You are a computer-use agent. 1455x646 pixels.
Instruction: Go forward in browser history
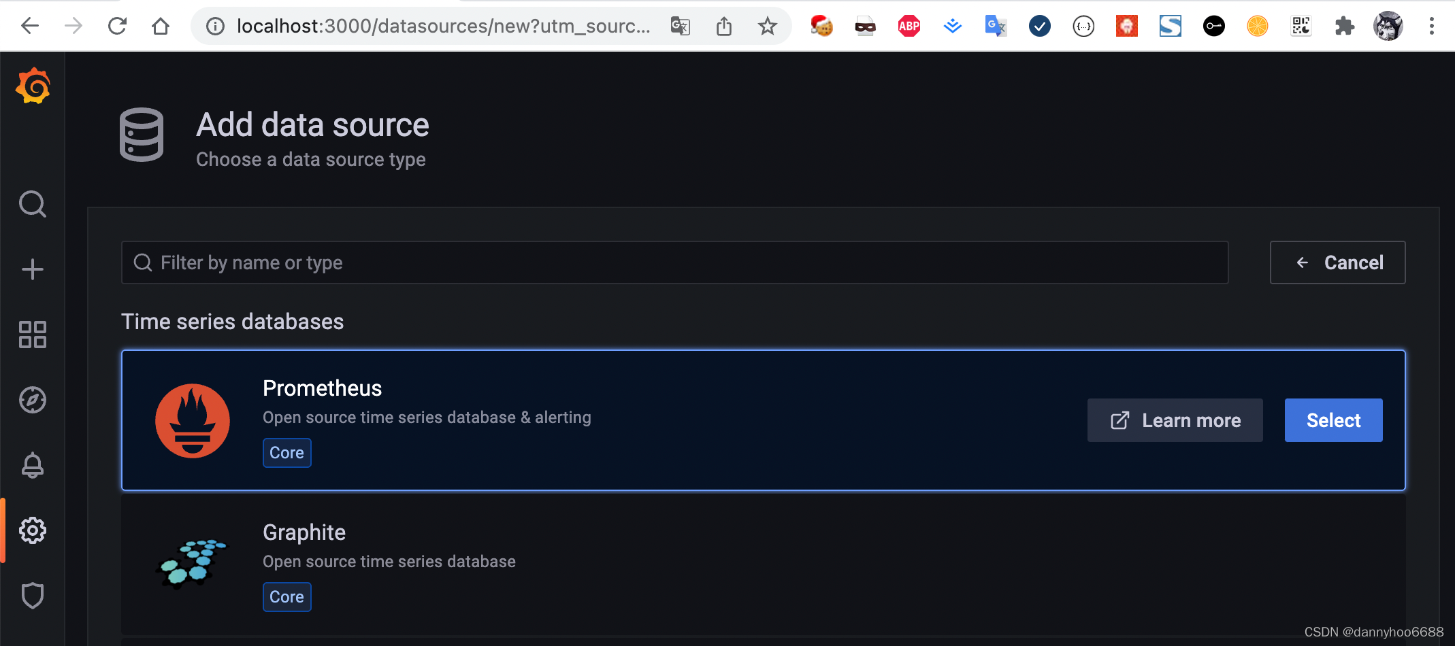tap(73, 26)
